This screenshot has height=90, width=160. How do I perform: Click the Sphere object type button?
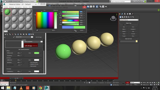point(124,29)
